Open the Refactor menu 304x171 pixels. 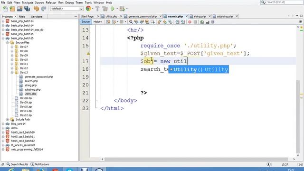point(51,3)
